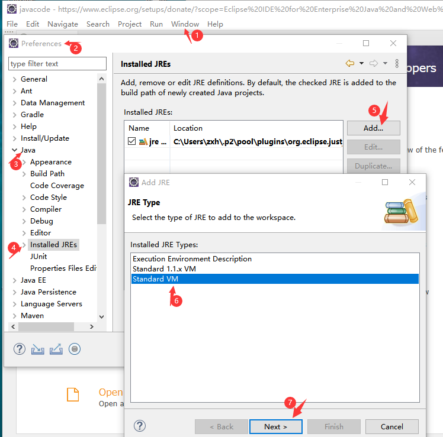Image resolution: width=443 pixels, height=437 pixels.
Task: Select Standard 1.1.x VM type
Action: coord(275,269)
